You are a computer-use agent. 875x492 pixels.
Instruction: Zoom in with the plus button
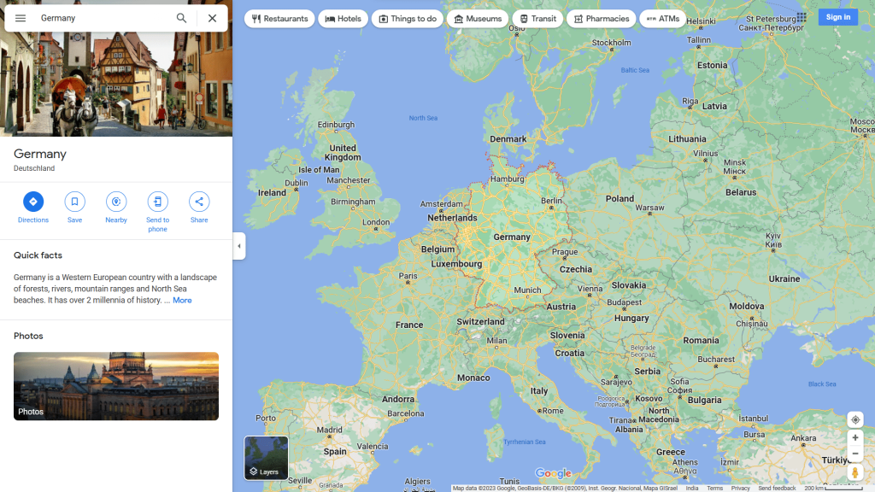(x=854, y=438)
